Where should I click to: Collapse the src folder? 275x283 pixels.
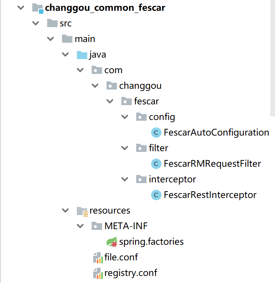(x=36, y=23)
